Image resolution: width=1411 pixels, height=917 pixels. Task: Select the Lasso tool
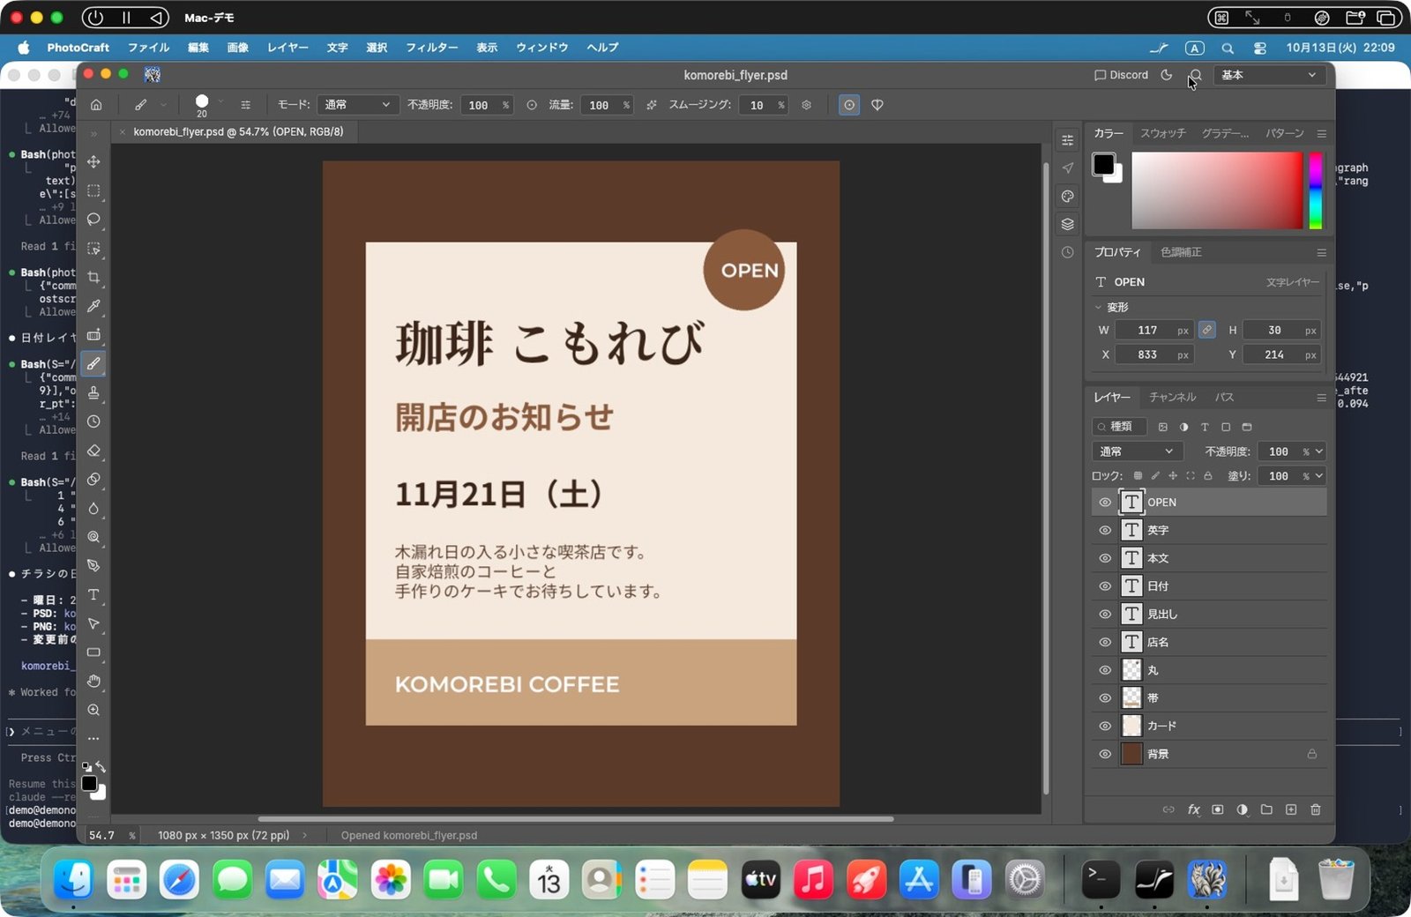tap(93, 220)
